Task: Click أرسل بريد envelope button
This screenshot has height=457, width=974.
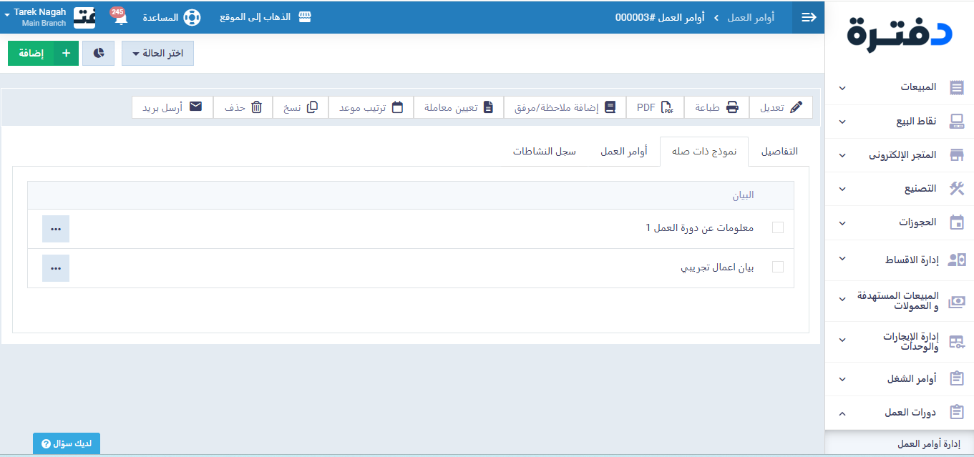Action: pyautogui.click(x=172, y=107)
